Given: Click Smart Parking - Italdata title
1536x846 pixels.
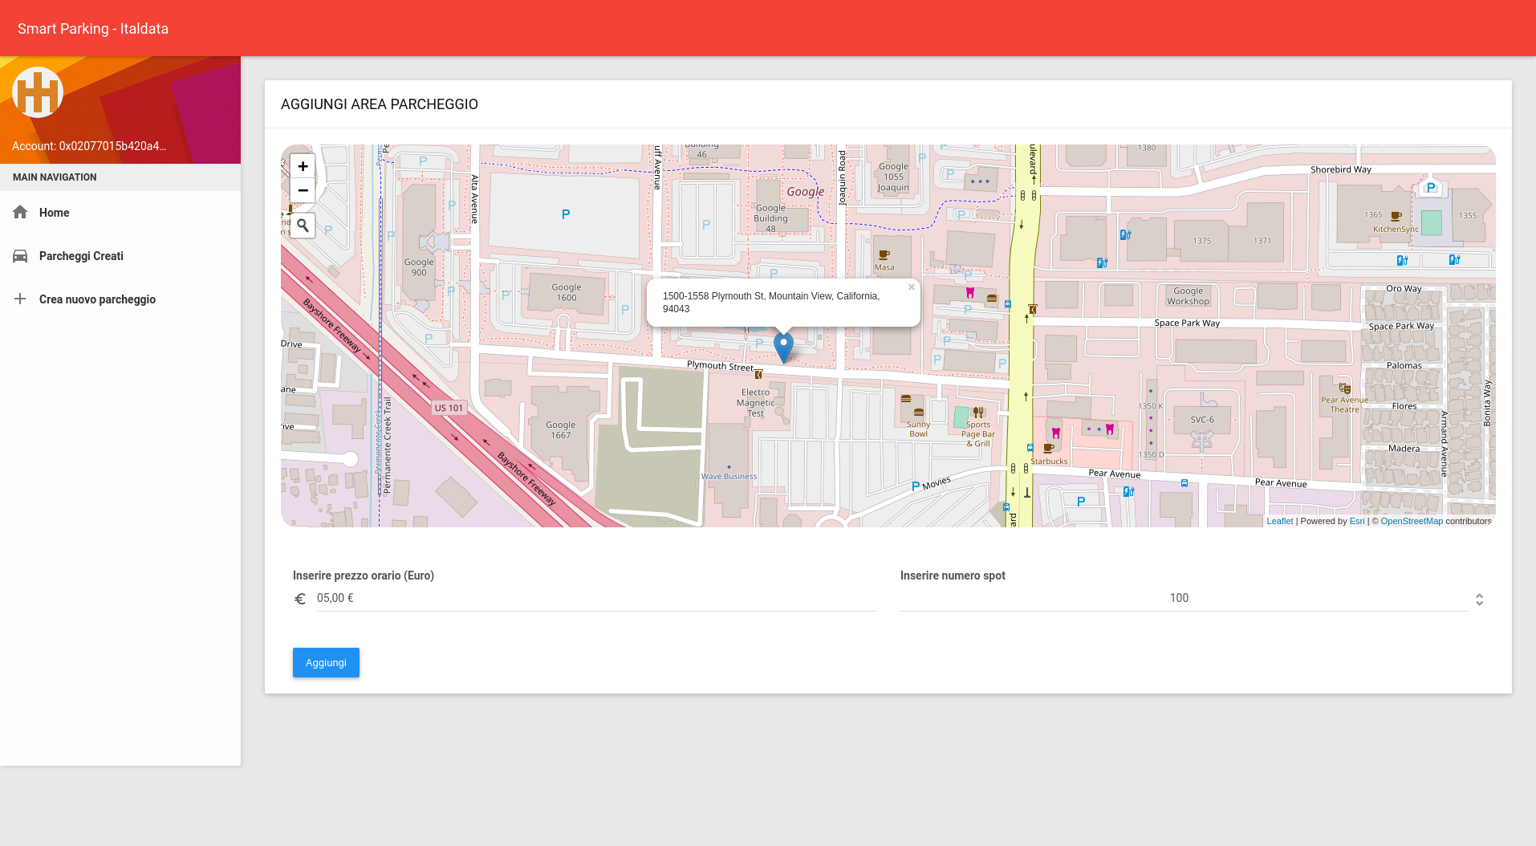Looking at the screenshot, I should (x=93, y=29).
